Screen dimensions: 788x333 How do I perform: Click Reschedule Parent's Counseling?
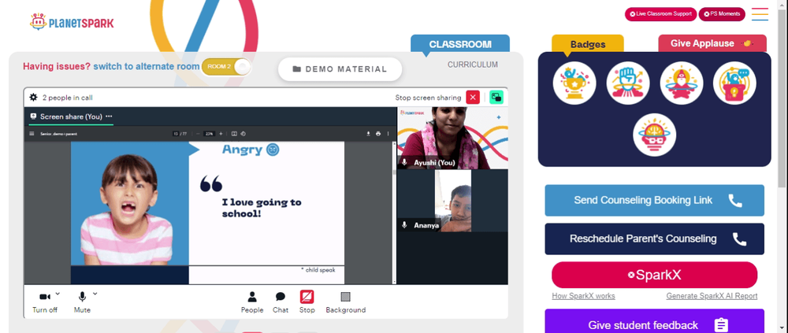click(654, 239)
